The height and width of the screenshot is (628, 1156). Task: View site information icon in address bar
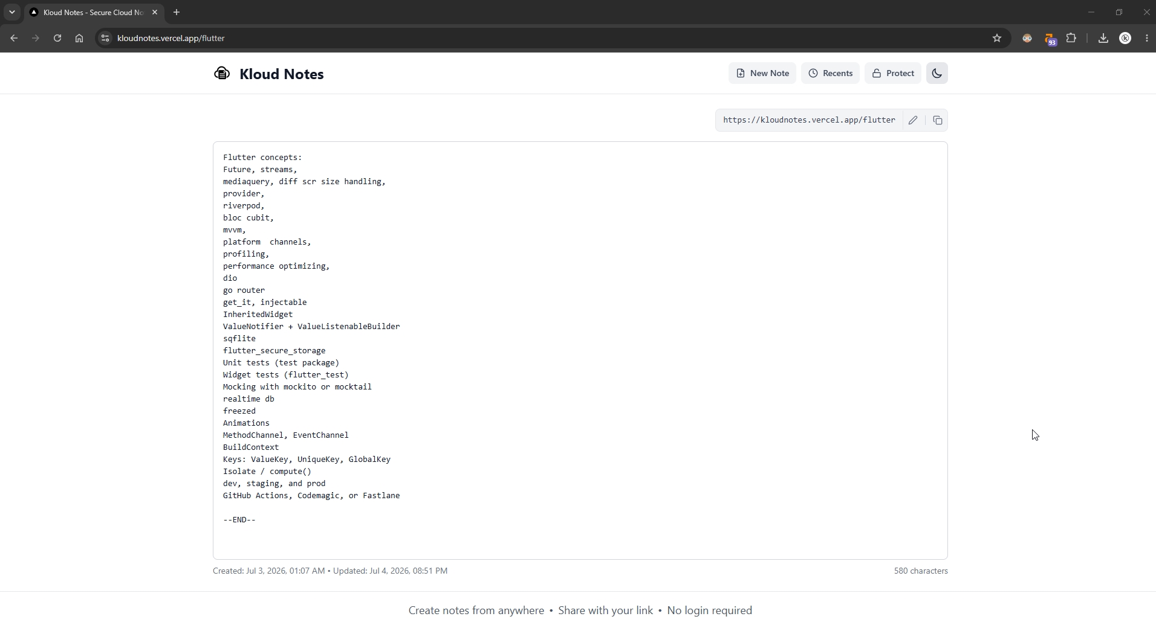(x=105, y=38)
